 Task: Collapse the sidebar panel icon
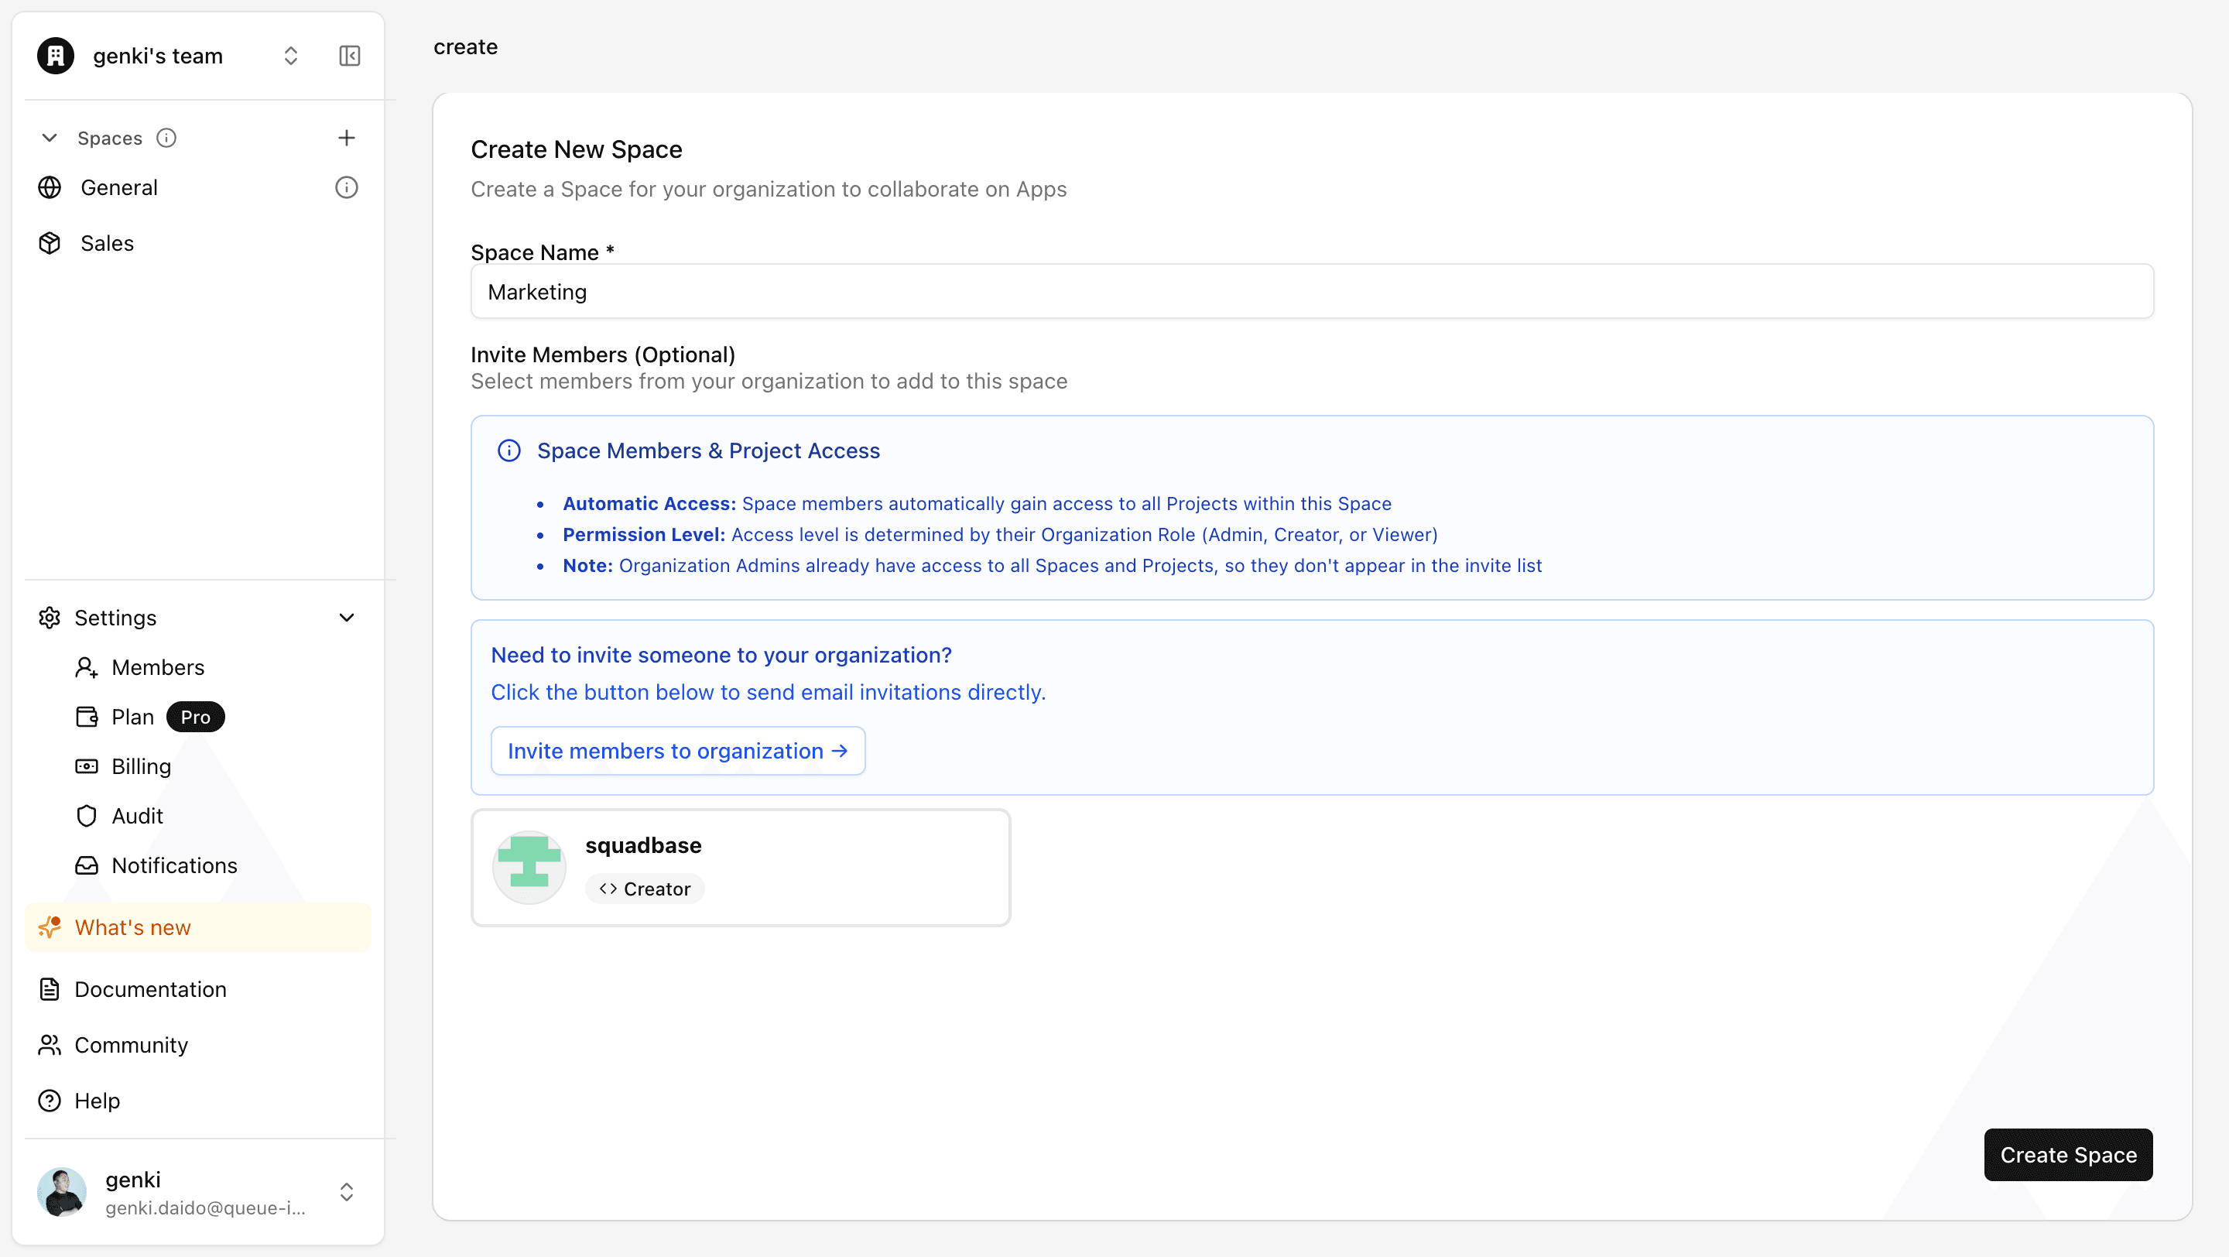pos(350,57)
